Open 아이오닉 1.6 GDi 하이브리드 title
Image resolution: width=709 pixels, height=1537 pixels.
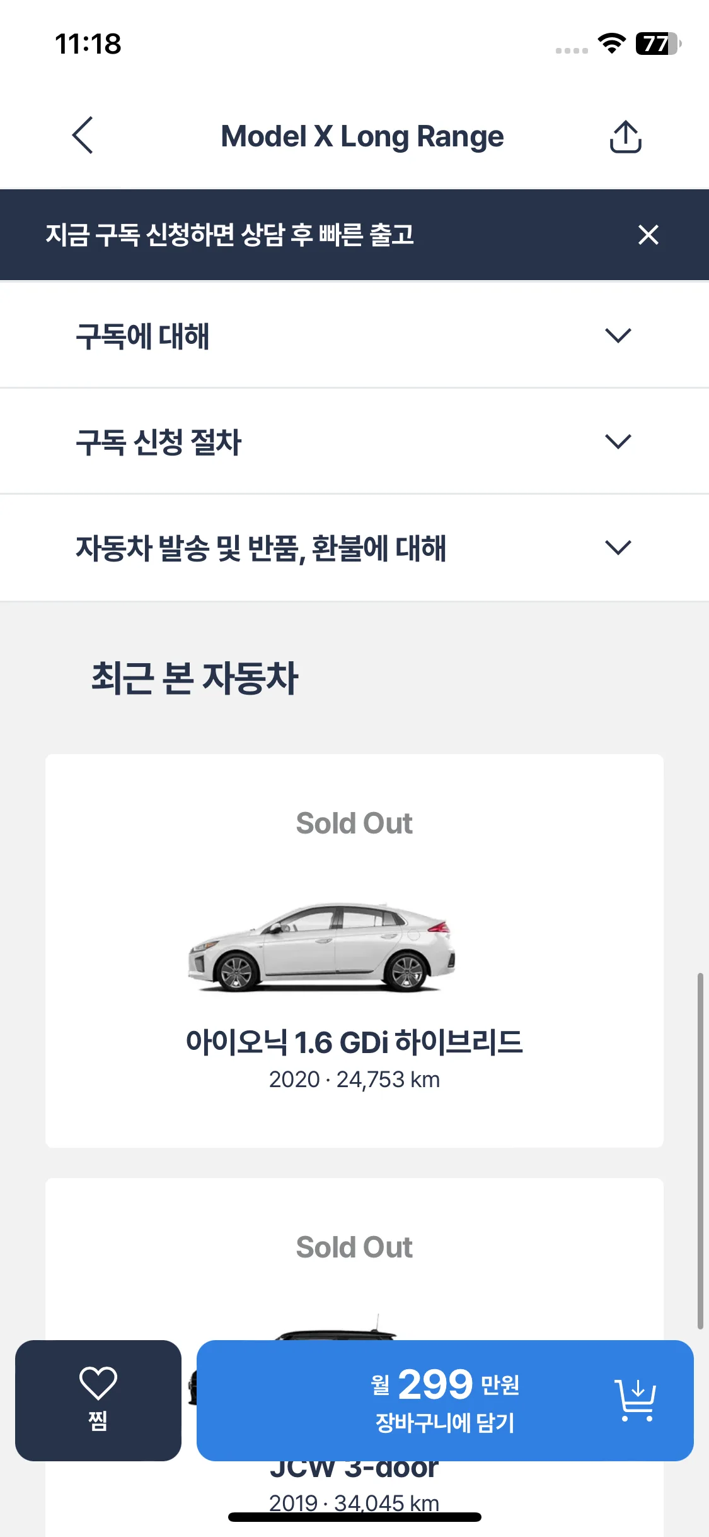pos(354,1042)
